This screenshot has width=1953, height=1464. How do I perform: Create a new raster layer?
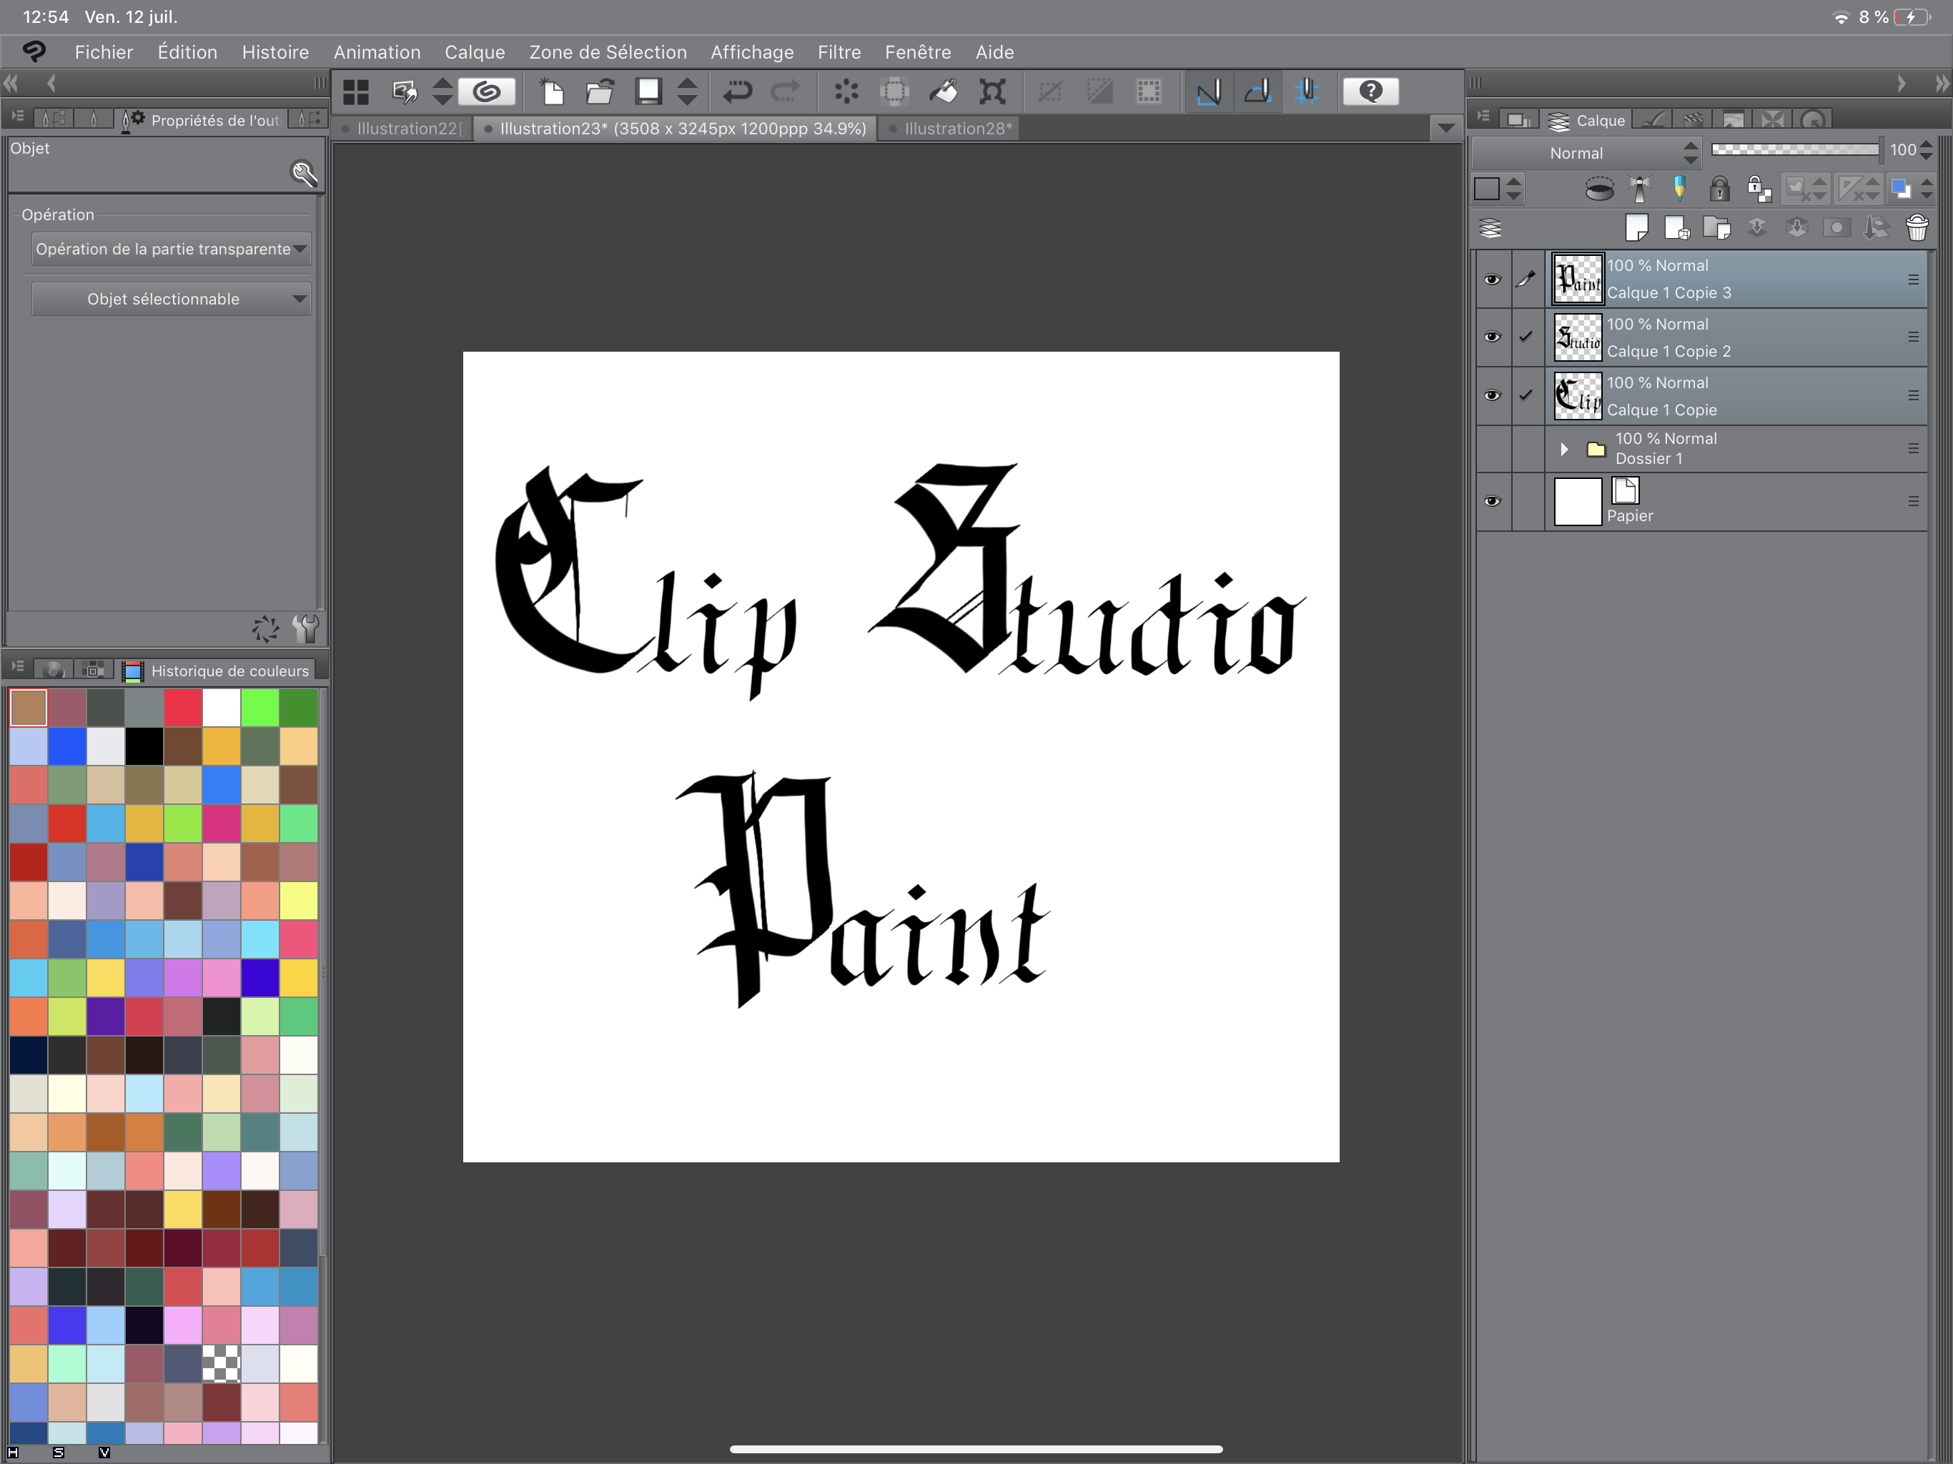[1638, 228]
